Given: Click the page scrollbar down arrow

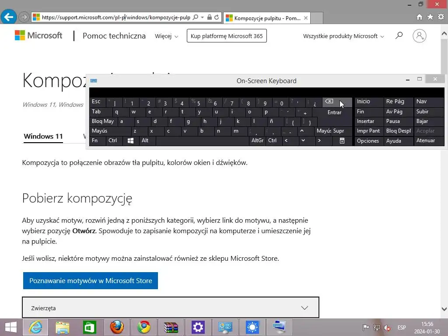Looking at the screenshot, I should point(444,309).
